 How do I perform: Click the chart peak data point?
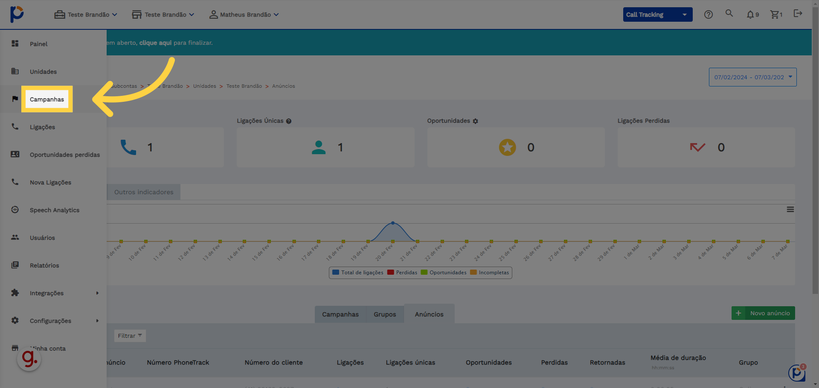tap(393, 223)
